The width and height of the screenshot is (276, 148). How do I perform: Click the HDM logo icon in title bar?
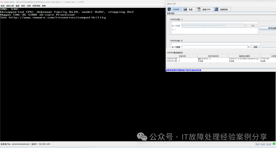coord(2,2)
